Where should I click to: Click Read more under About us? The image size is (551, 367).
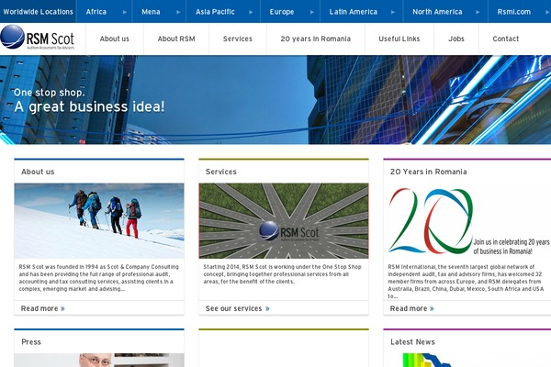(39, 308)
